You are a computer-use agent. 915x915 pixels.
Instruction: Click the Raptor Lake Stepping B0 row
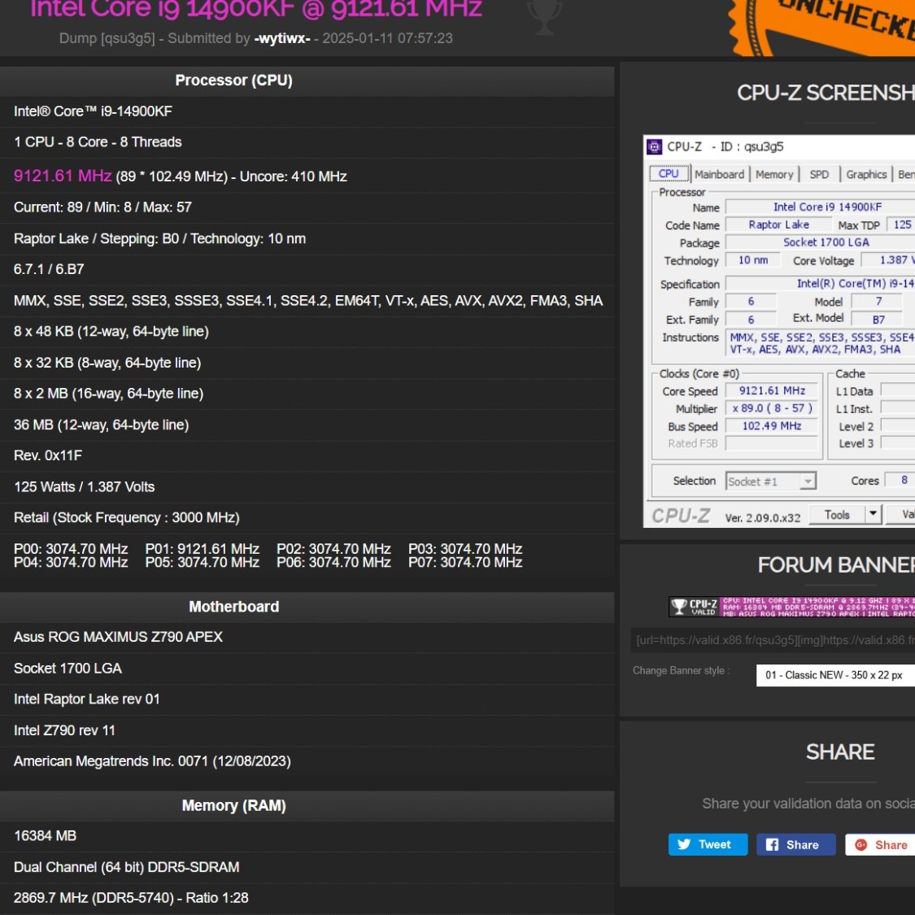click(x=307, y=238)
